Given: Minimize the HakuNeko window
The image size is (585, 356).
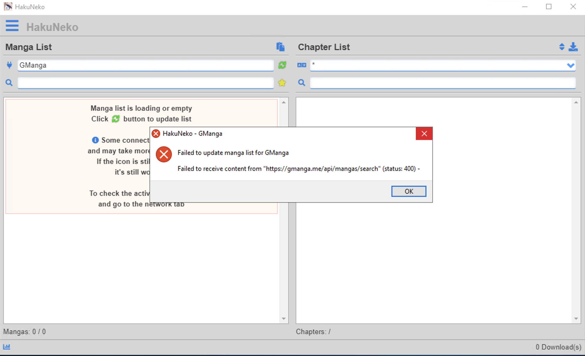Looking at the screenshot, I should point(525,7).
